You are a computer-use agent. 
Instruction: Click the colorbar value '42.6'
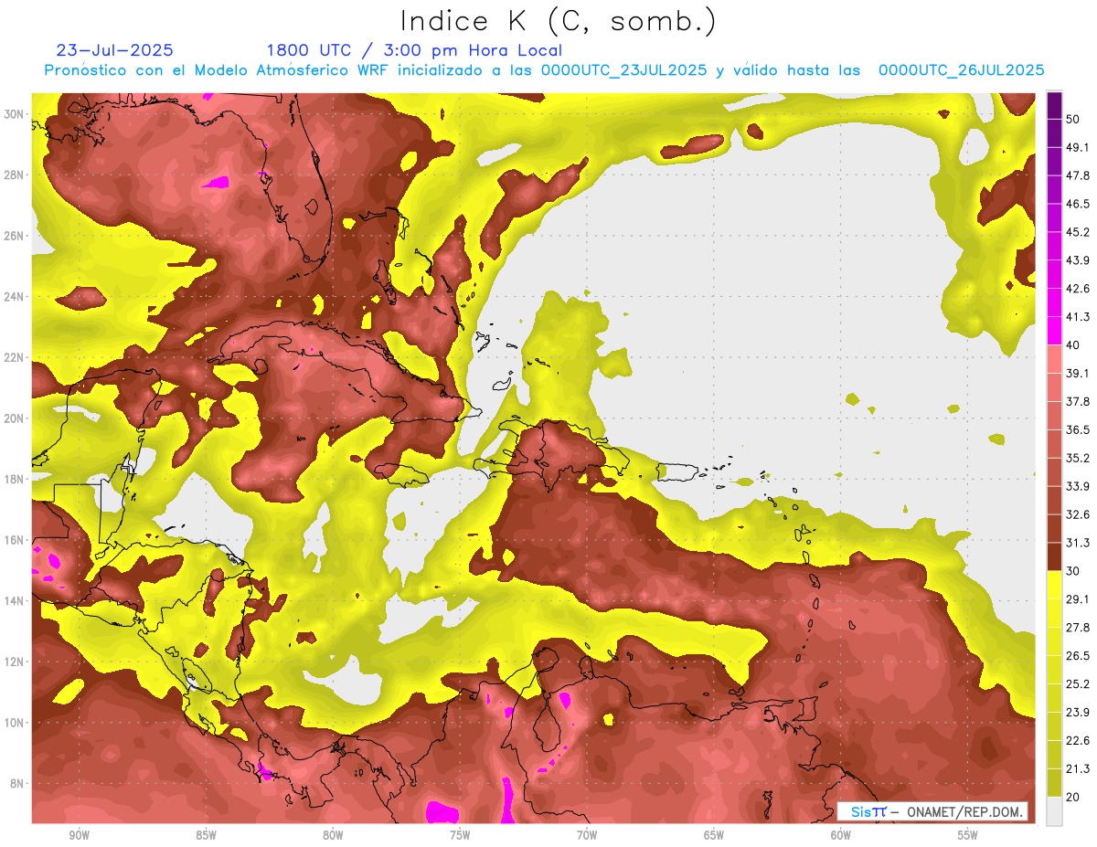pyautogui.click(x=1078, y=289)
